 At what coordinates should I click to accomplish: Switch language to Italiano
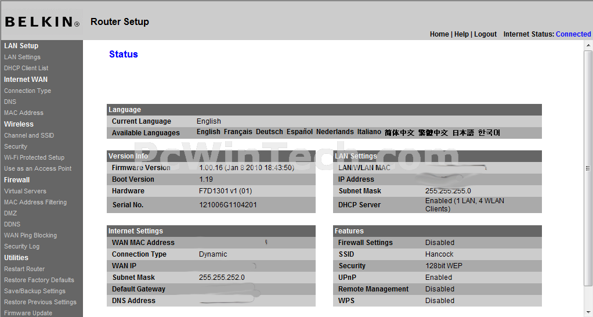point(369,132)
